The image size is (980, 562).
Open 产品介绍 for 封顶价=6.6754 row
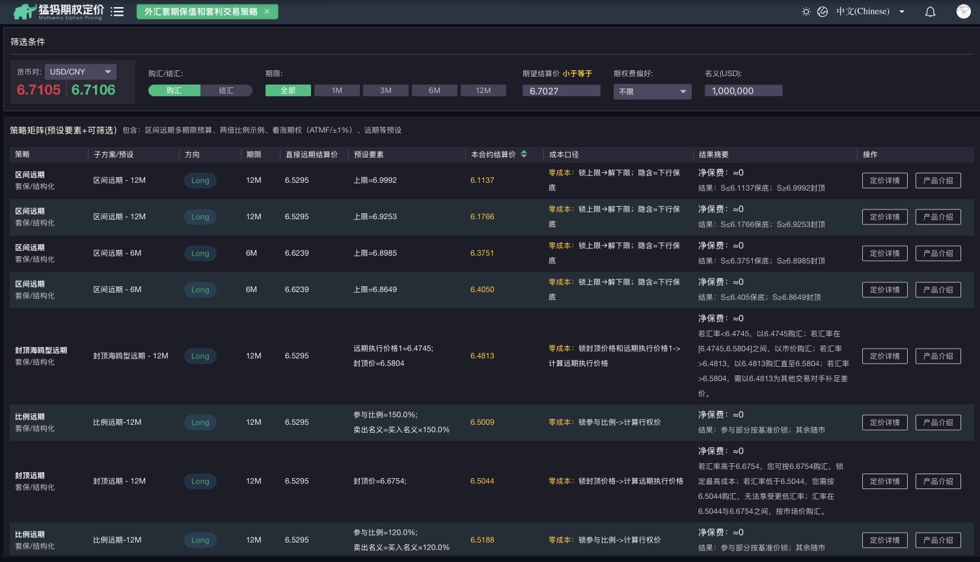click(x=938, y=481)
